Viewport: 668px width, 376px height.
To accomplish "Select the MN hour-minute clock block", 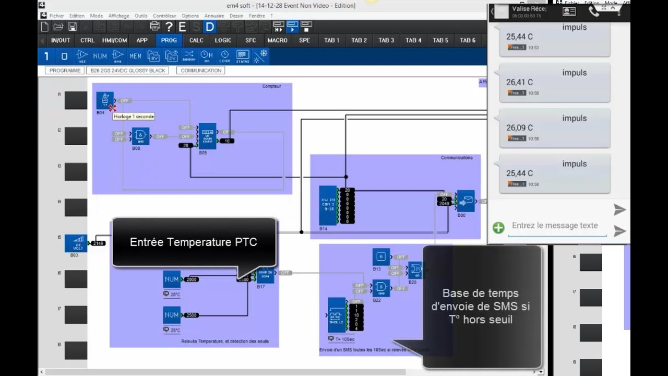I will pos(207,56).
